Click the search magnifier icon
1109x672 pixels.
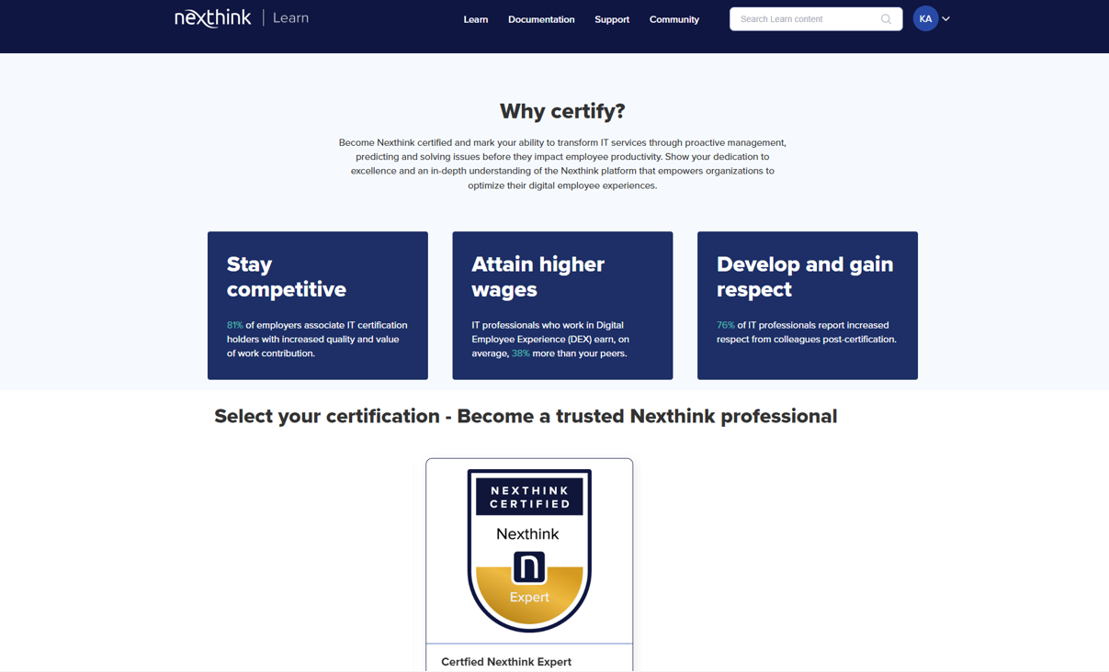tap(886, 19)
